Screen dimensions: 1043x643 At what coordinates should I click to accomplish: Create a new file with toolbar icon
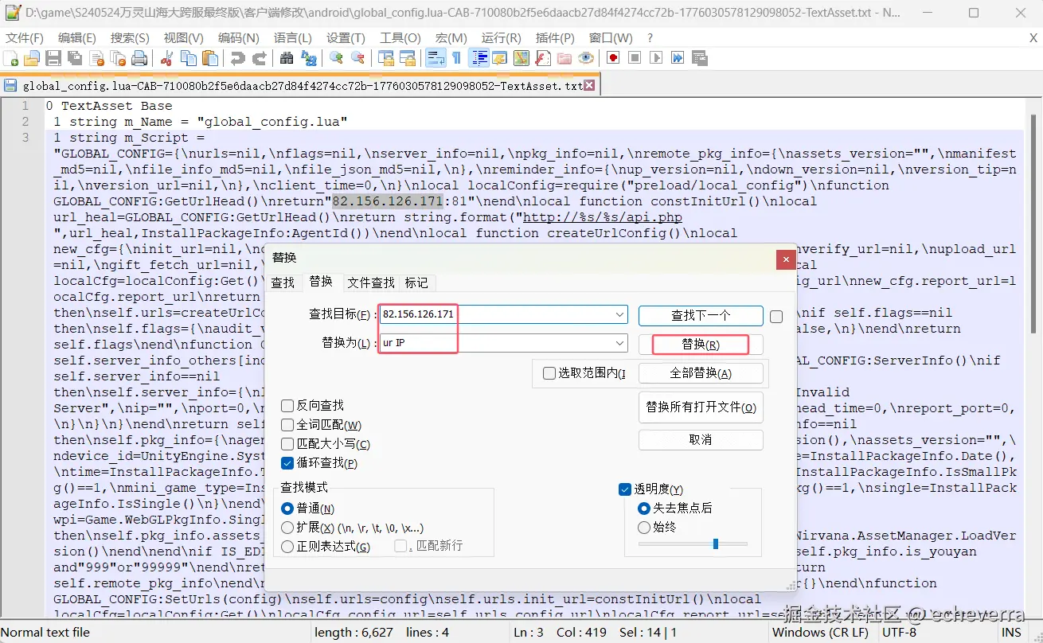pos(11,58)
